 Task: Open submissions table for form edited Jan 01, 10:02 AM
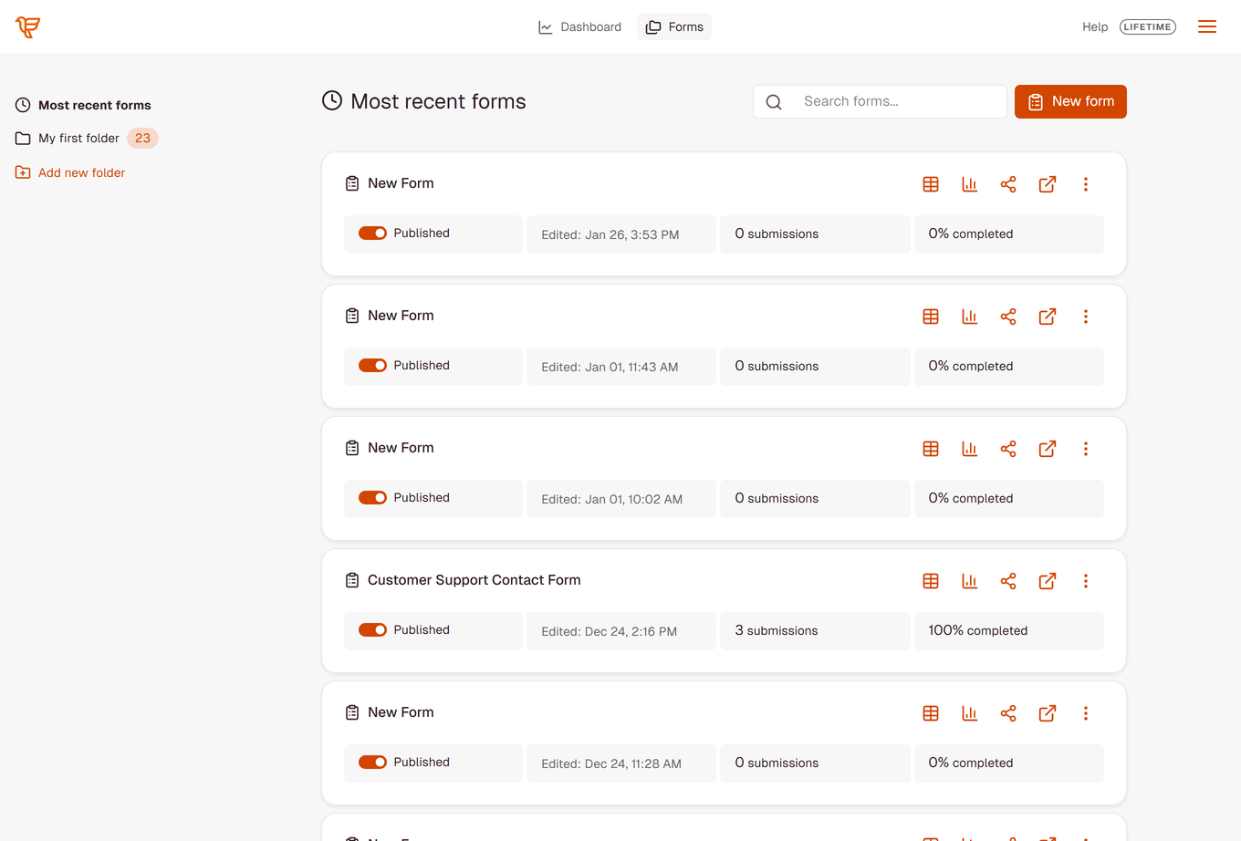931,449
